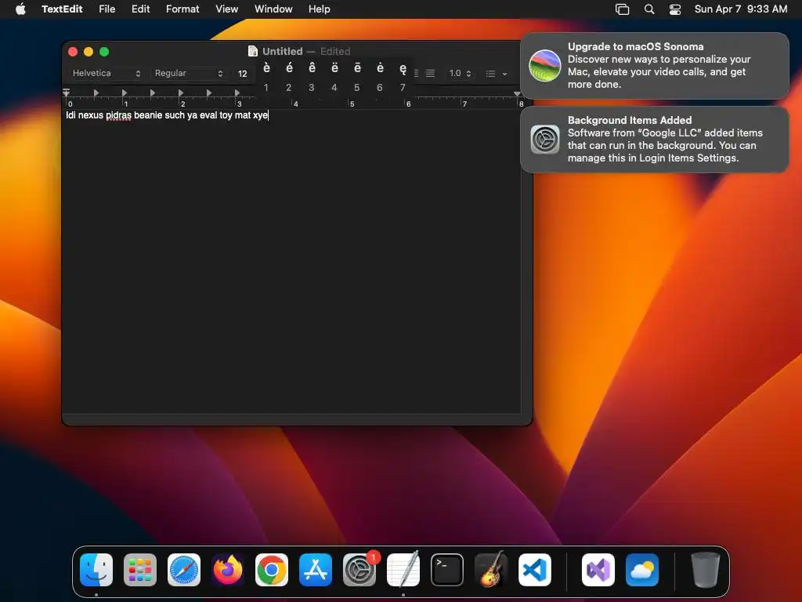Open the Help menu

(320, 9)
